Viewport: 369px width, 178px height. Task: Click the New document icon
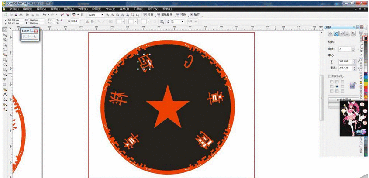pos(6,14)
